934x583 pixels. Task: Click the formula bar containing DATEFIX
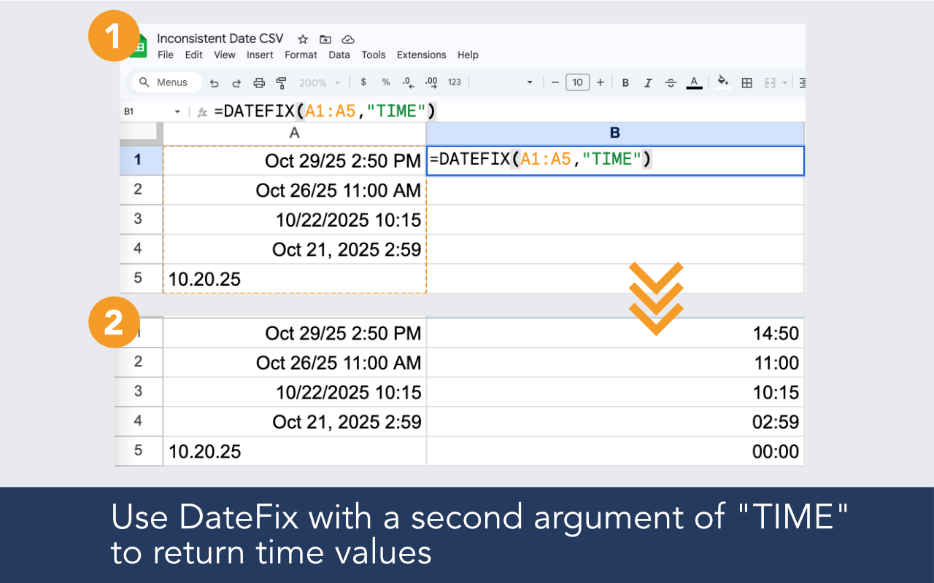tap(328, 111)
